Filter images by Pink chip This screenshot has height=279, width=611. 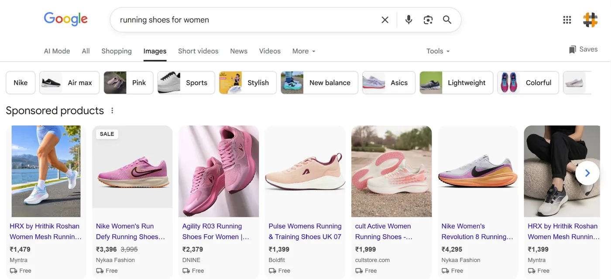point(128,83)
